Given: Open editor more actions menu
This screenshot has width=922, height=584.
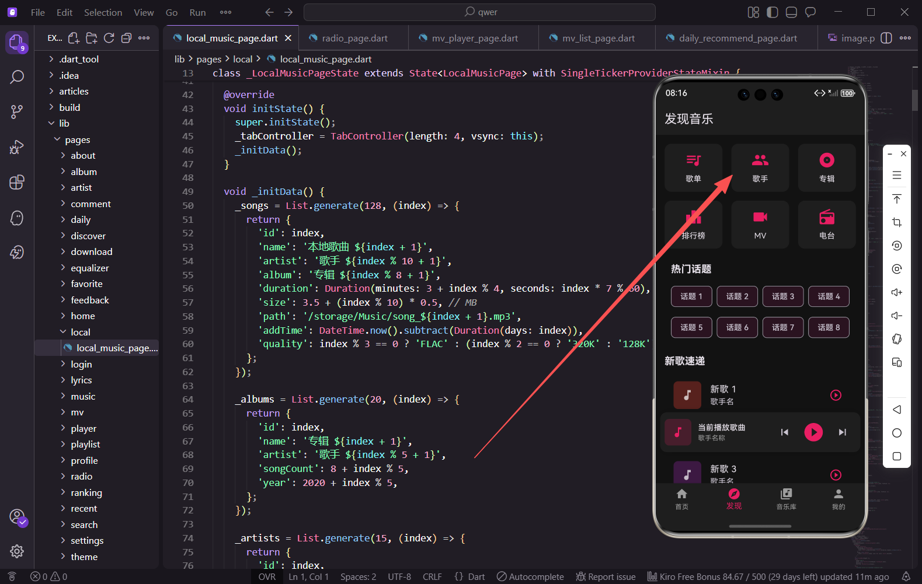Looking at the screenshot, I should (905, 38).
